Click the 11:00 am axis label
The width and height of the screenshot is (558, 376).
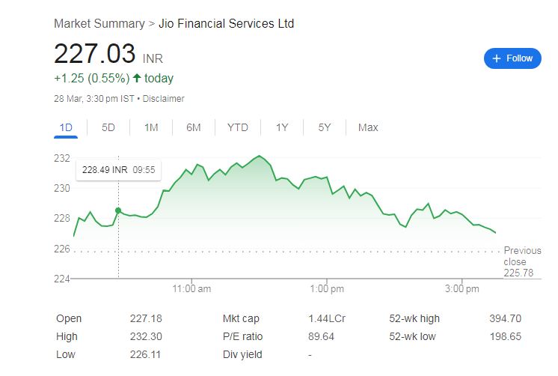tap(191, 288)
